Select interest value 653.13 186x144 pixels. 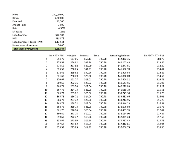(88, 59)
